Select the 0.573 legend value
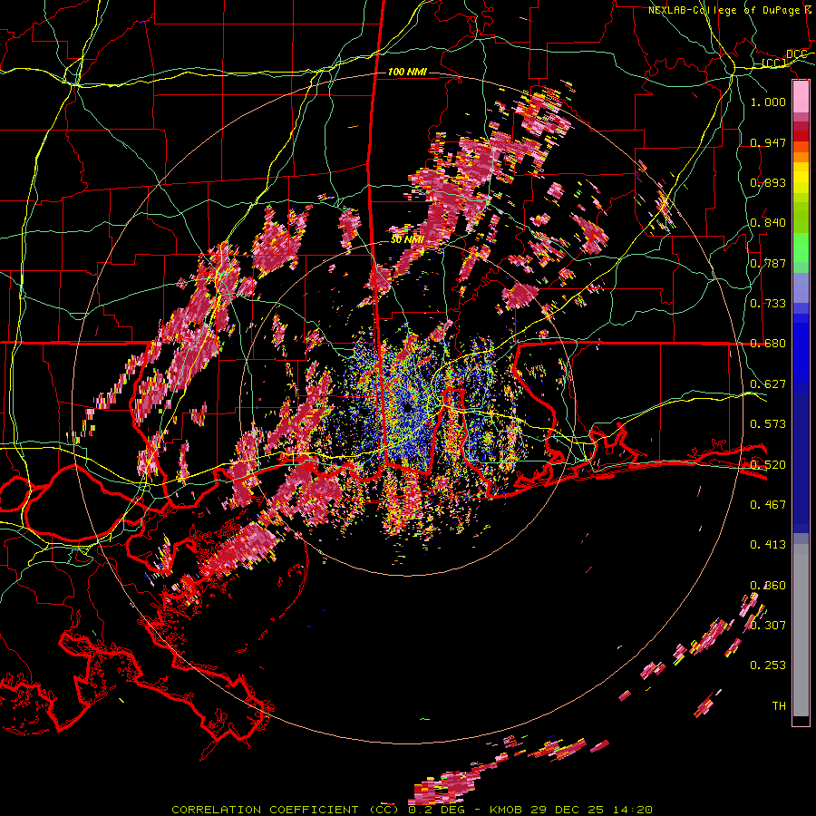The image size is (816, 816). click(768, 424)
